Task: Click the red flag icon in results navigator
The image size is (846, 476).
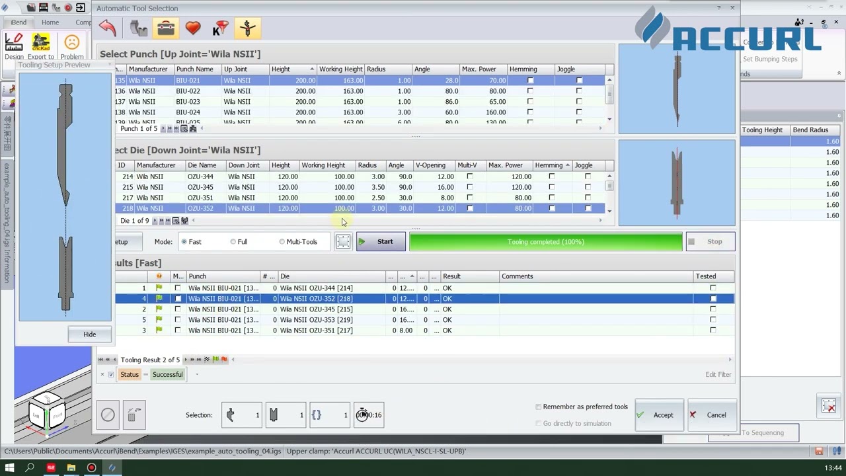Action: (x=224, y=360)
